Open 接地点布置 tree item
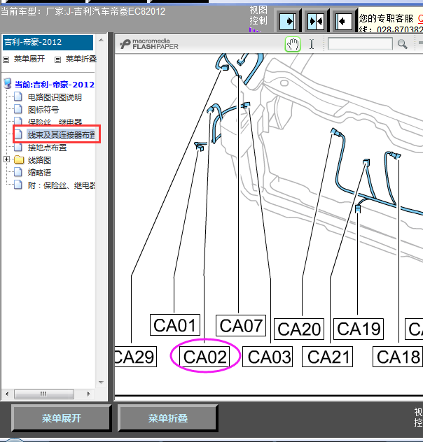This screenshot has width=423, height=442. click(x=47, y=148)
